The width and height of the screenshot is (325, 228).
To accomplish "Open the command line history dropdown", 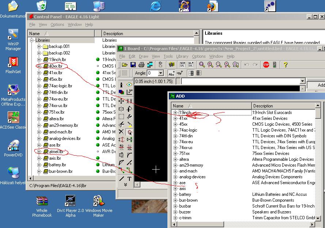I will tap(302, 81).
